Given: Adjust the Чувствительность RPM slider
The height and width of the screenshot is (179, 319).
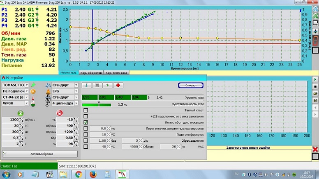Looking at the screenshot, I should [x=99, y=104].
